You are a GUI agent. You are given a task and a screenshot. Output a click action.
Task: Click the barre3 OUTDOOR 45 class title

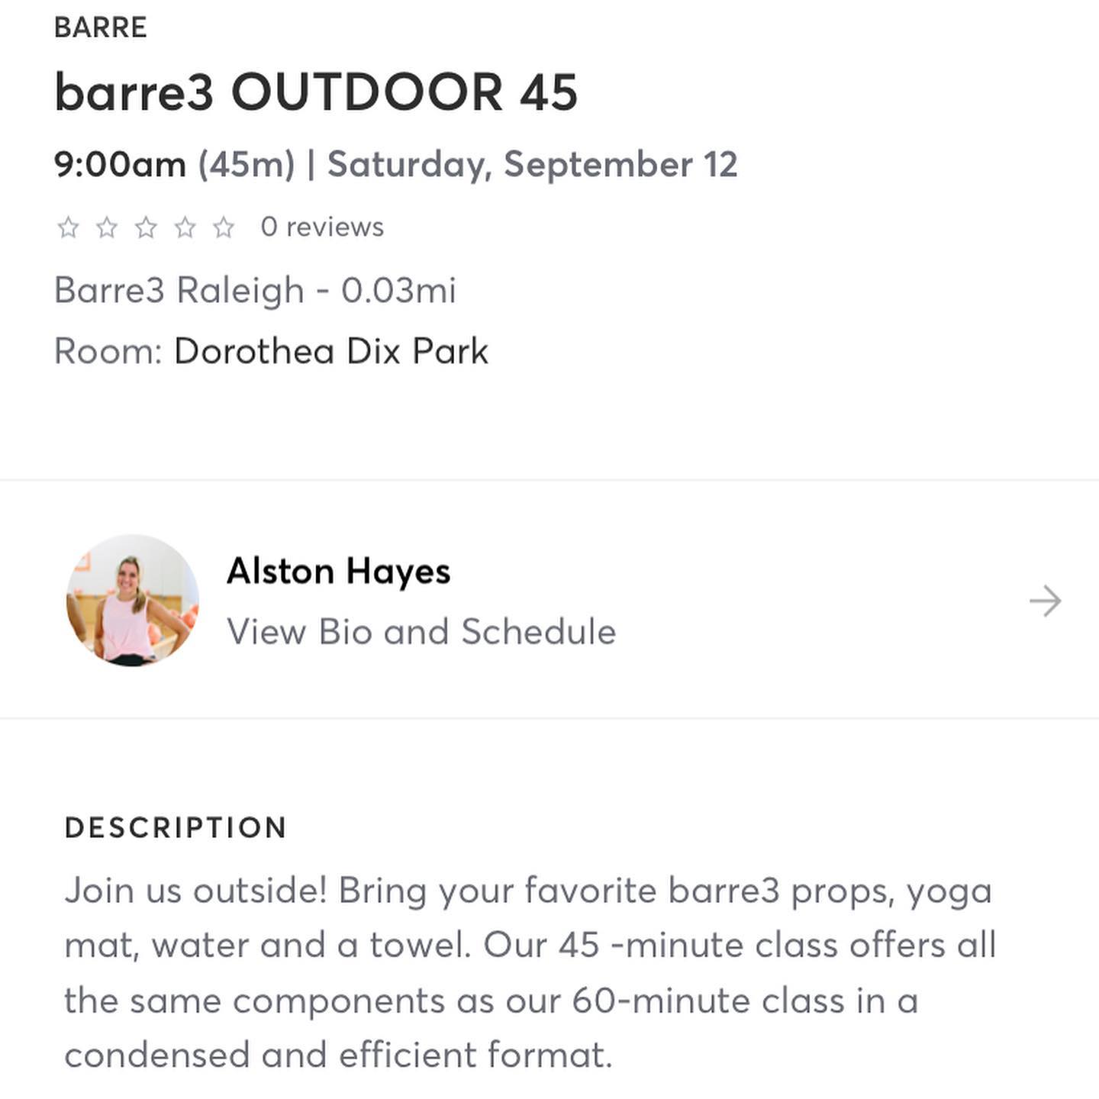(x=316, y=93)
